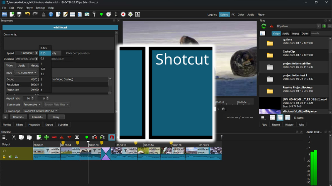Open the Keyframes stopwatch icon

[109, 14]
